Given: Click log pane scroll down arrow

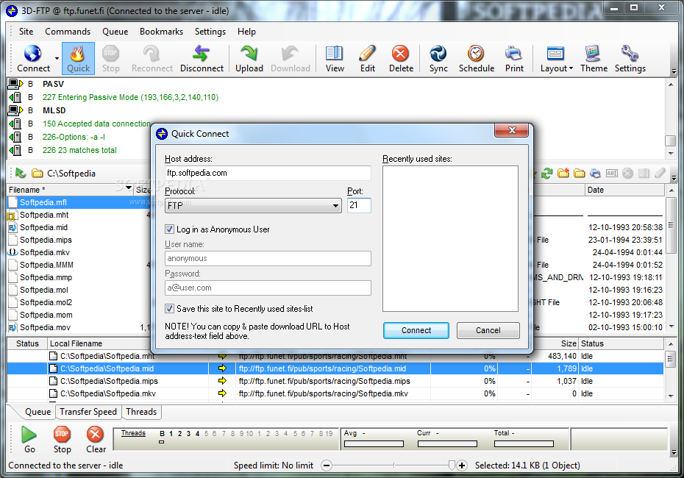Looking at the screenshot, I should (x=671, y=154).
